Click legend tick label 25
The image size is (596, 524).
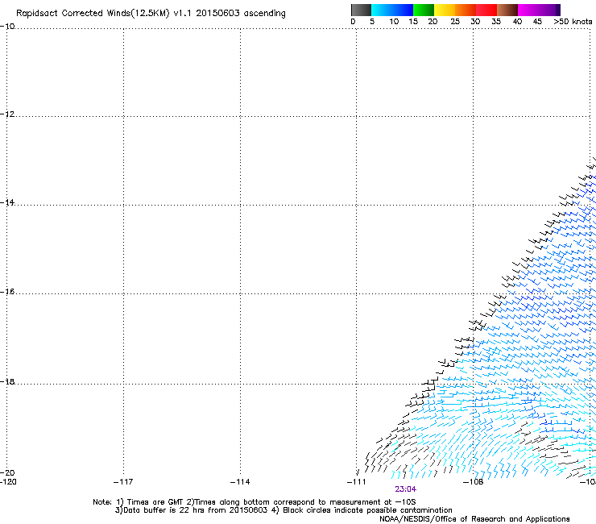(x=455, y=22)
